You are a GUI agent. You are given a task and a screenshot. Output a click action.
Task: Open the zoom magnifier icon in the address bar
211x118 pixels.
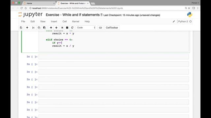pos(186,8)
